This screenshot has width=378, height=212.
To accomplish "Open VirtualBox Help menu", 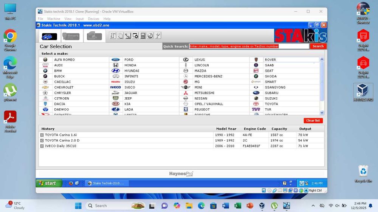I will pos(107,19).
